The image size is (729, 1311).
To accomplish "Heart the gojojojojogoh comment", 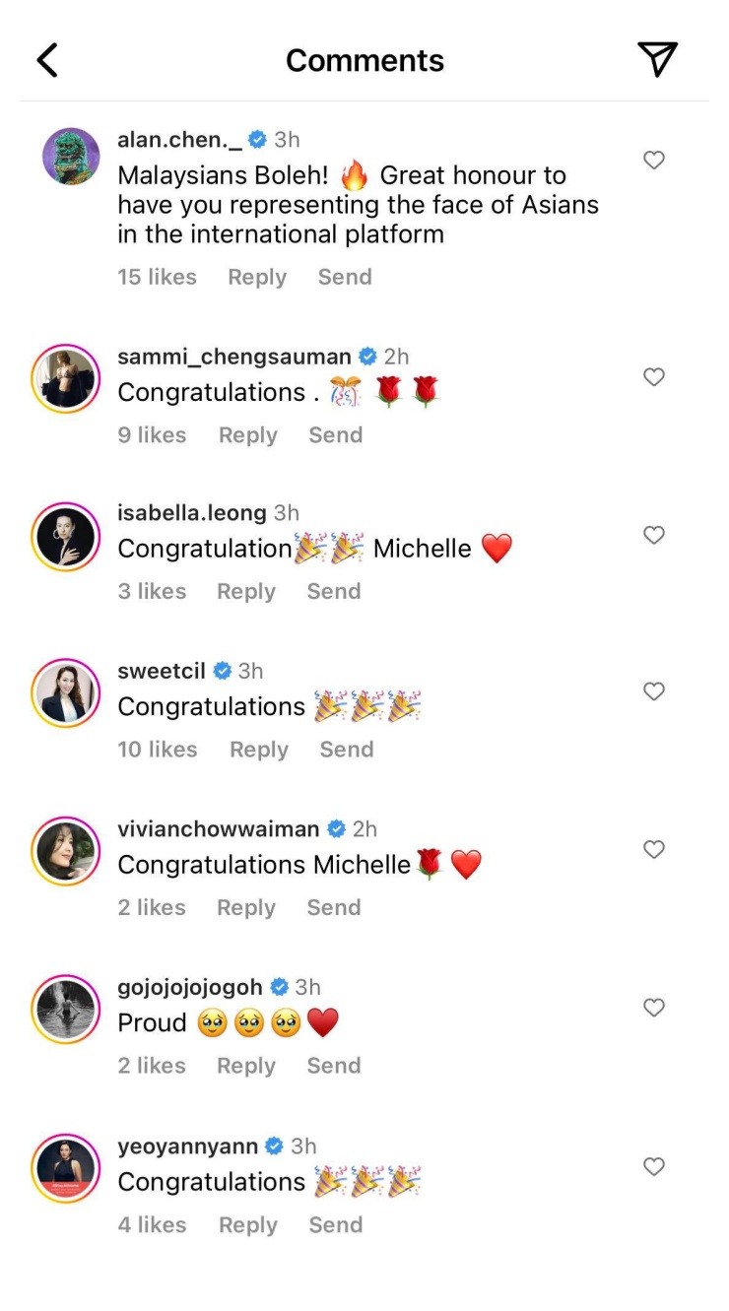I will coord(654,1007).
